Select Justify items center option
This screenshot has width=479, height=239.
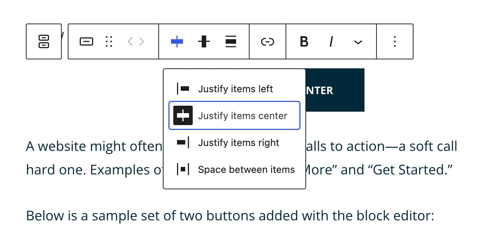(x=235, y=116)
